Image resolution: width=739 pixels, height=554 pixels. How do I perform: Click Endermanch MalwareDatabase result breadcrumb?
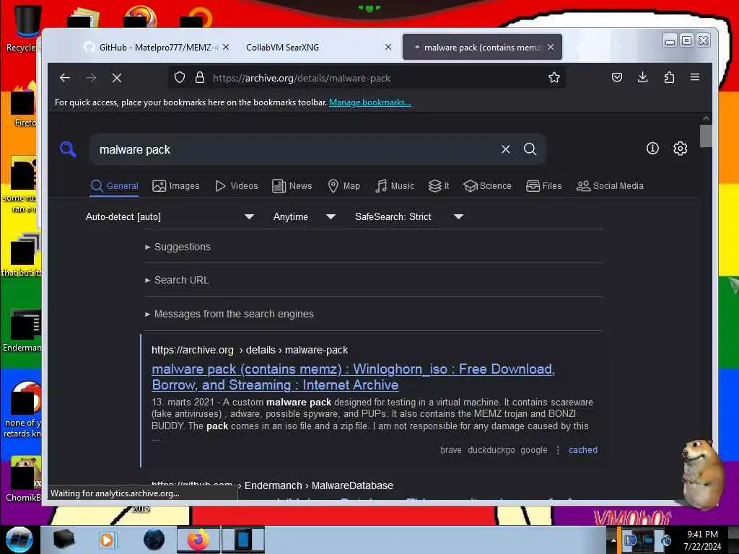pos(318,485)
